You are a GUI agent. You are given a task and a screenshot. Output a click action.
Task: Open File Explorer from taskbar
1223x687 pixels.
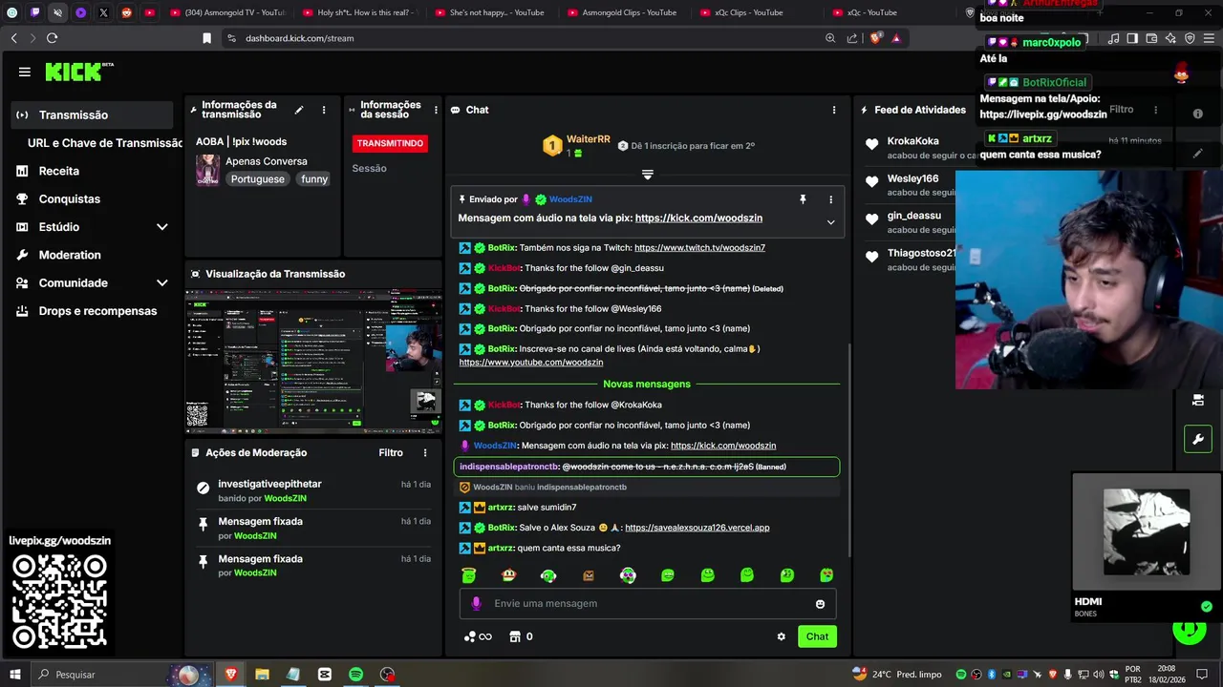[x=262, y=675]
